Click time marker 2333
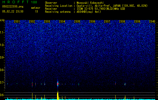 [x=47, y=21]
